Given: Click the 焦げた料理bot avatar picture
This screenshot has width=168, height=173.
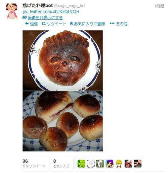Looking at the screenshot, I should [x=12, y=11].
